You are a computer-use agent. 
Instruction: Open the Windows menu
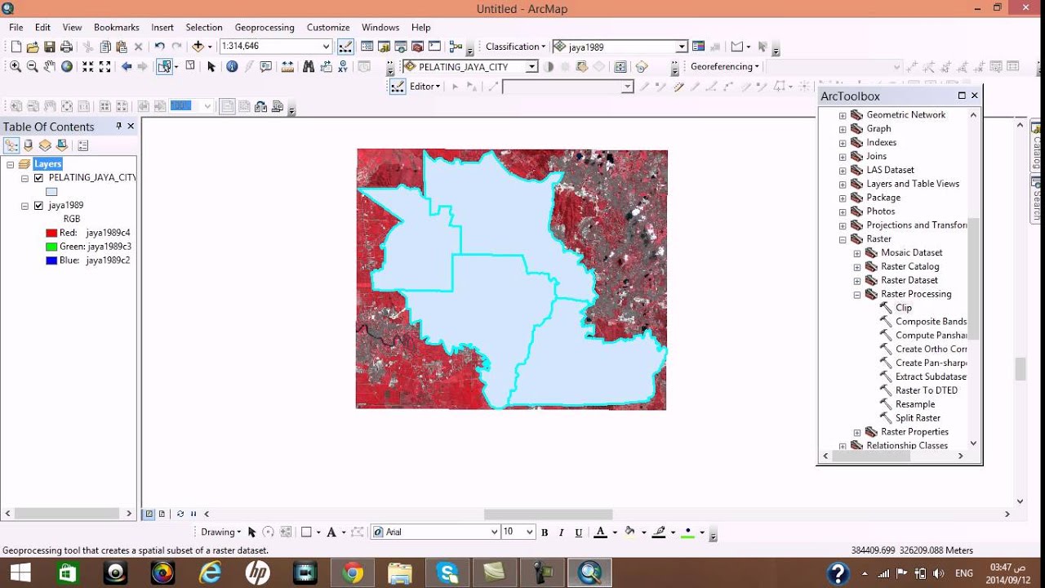tap(380, 28)
